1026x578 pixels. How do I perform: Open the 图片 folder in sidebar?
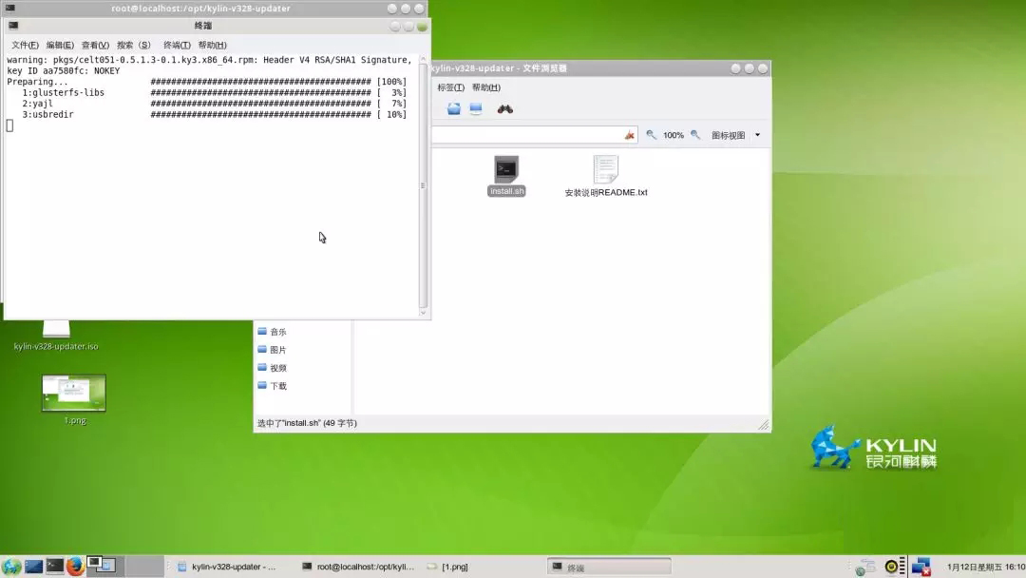click(277, 350)
